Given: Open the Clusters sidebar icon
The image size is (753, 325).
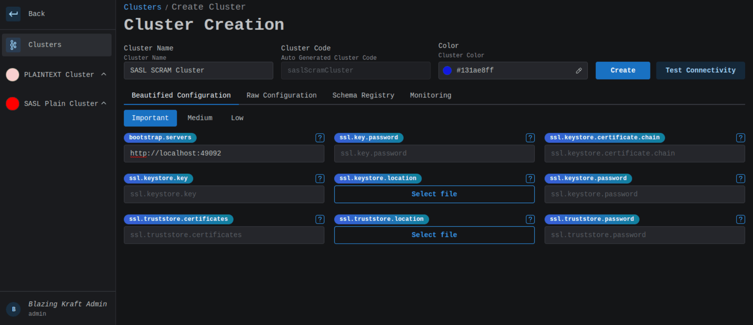Looking at the screenshot, I should (x=13, y=45).
